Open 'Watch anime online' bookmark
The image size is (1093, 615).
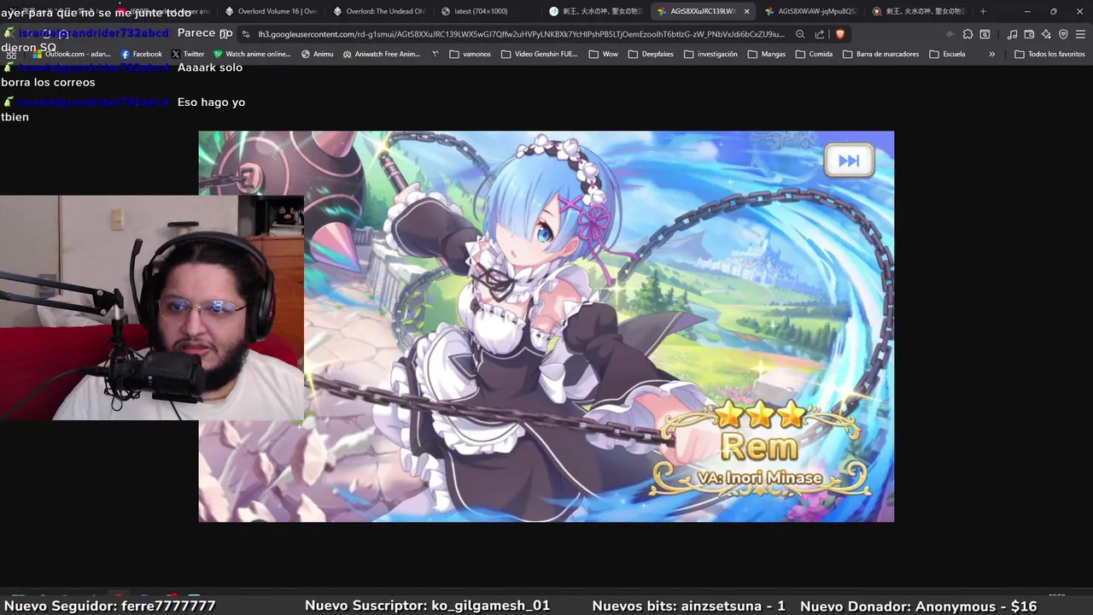point(252,54)
